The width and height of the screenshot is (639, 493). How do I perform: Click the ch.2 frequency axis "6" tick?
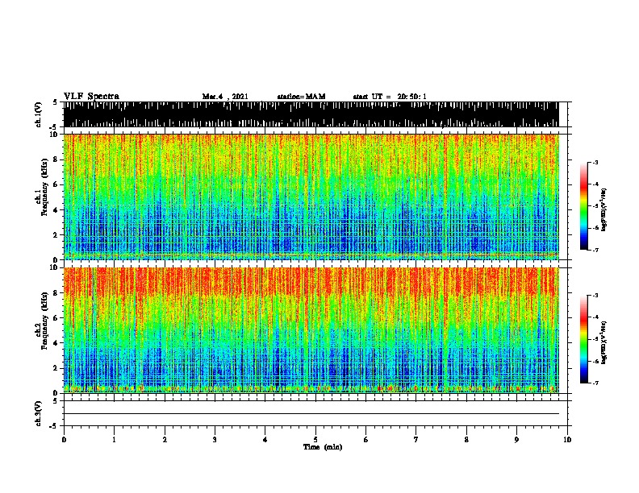[56, 317]
